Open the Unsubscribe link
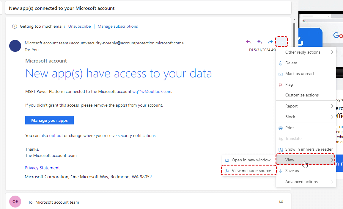Image resolution: width=343 pixels, height=209 pixels. (79, 26)
